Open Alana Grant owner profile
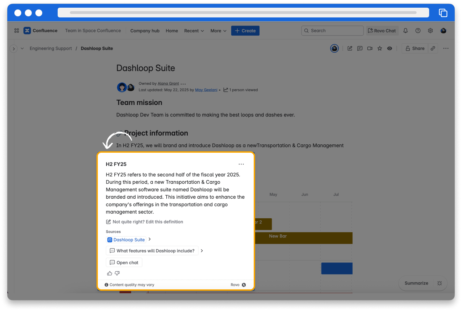This screenshot has width=462, height=311. [x=168, y=84]
